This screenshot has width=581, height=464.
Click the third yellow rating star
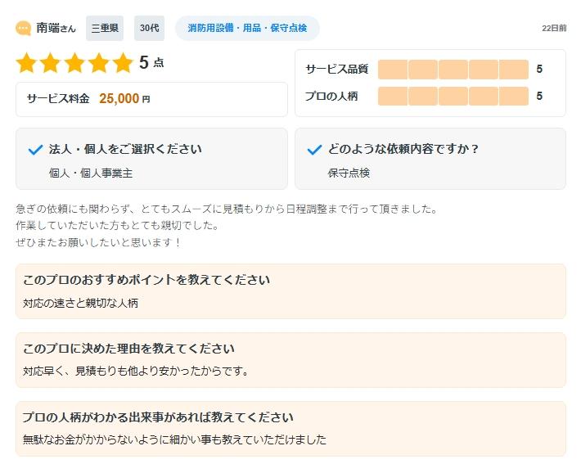(74, 63)
